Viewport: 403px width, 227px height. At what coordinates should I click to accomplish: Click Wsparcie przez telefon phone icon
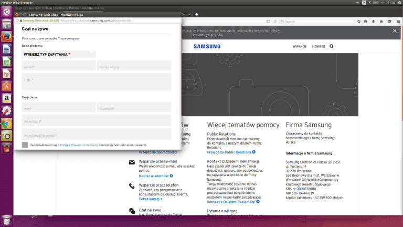[132, 186]
